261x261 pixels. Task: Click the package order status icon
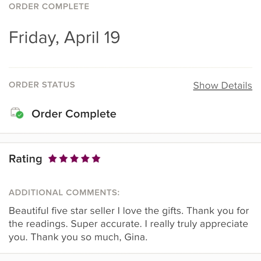click(x=15, y=112)
